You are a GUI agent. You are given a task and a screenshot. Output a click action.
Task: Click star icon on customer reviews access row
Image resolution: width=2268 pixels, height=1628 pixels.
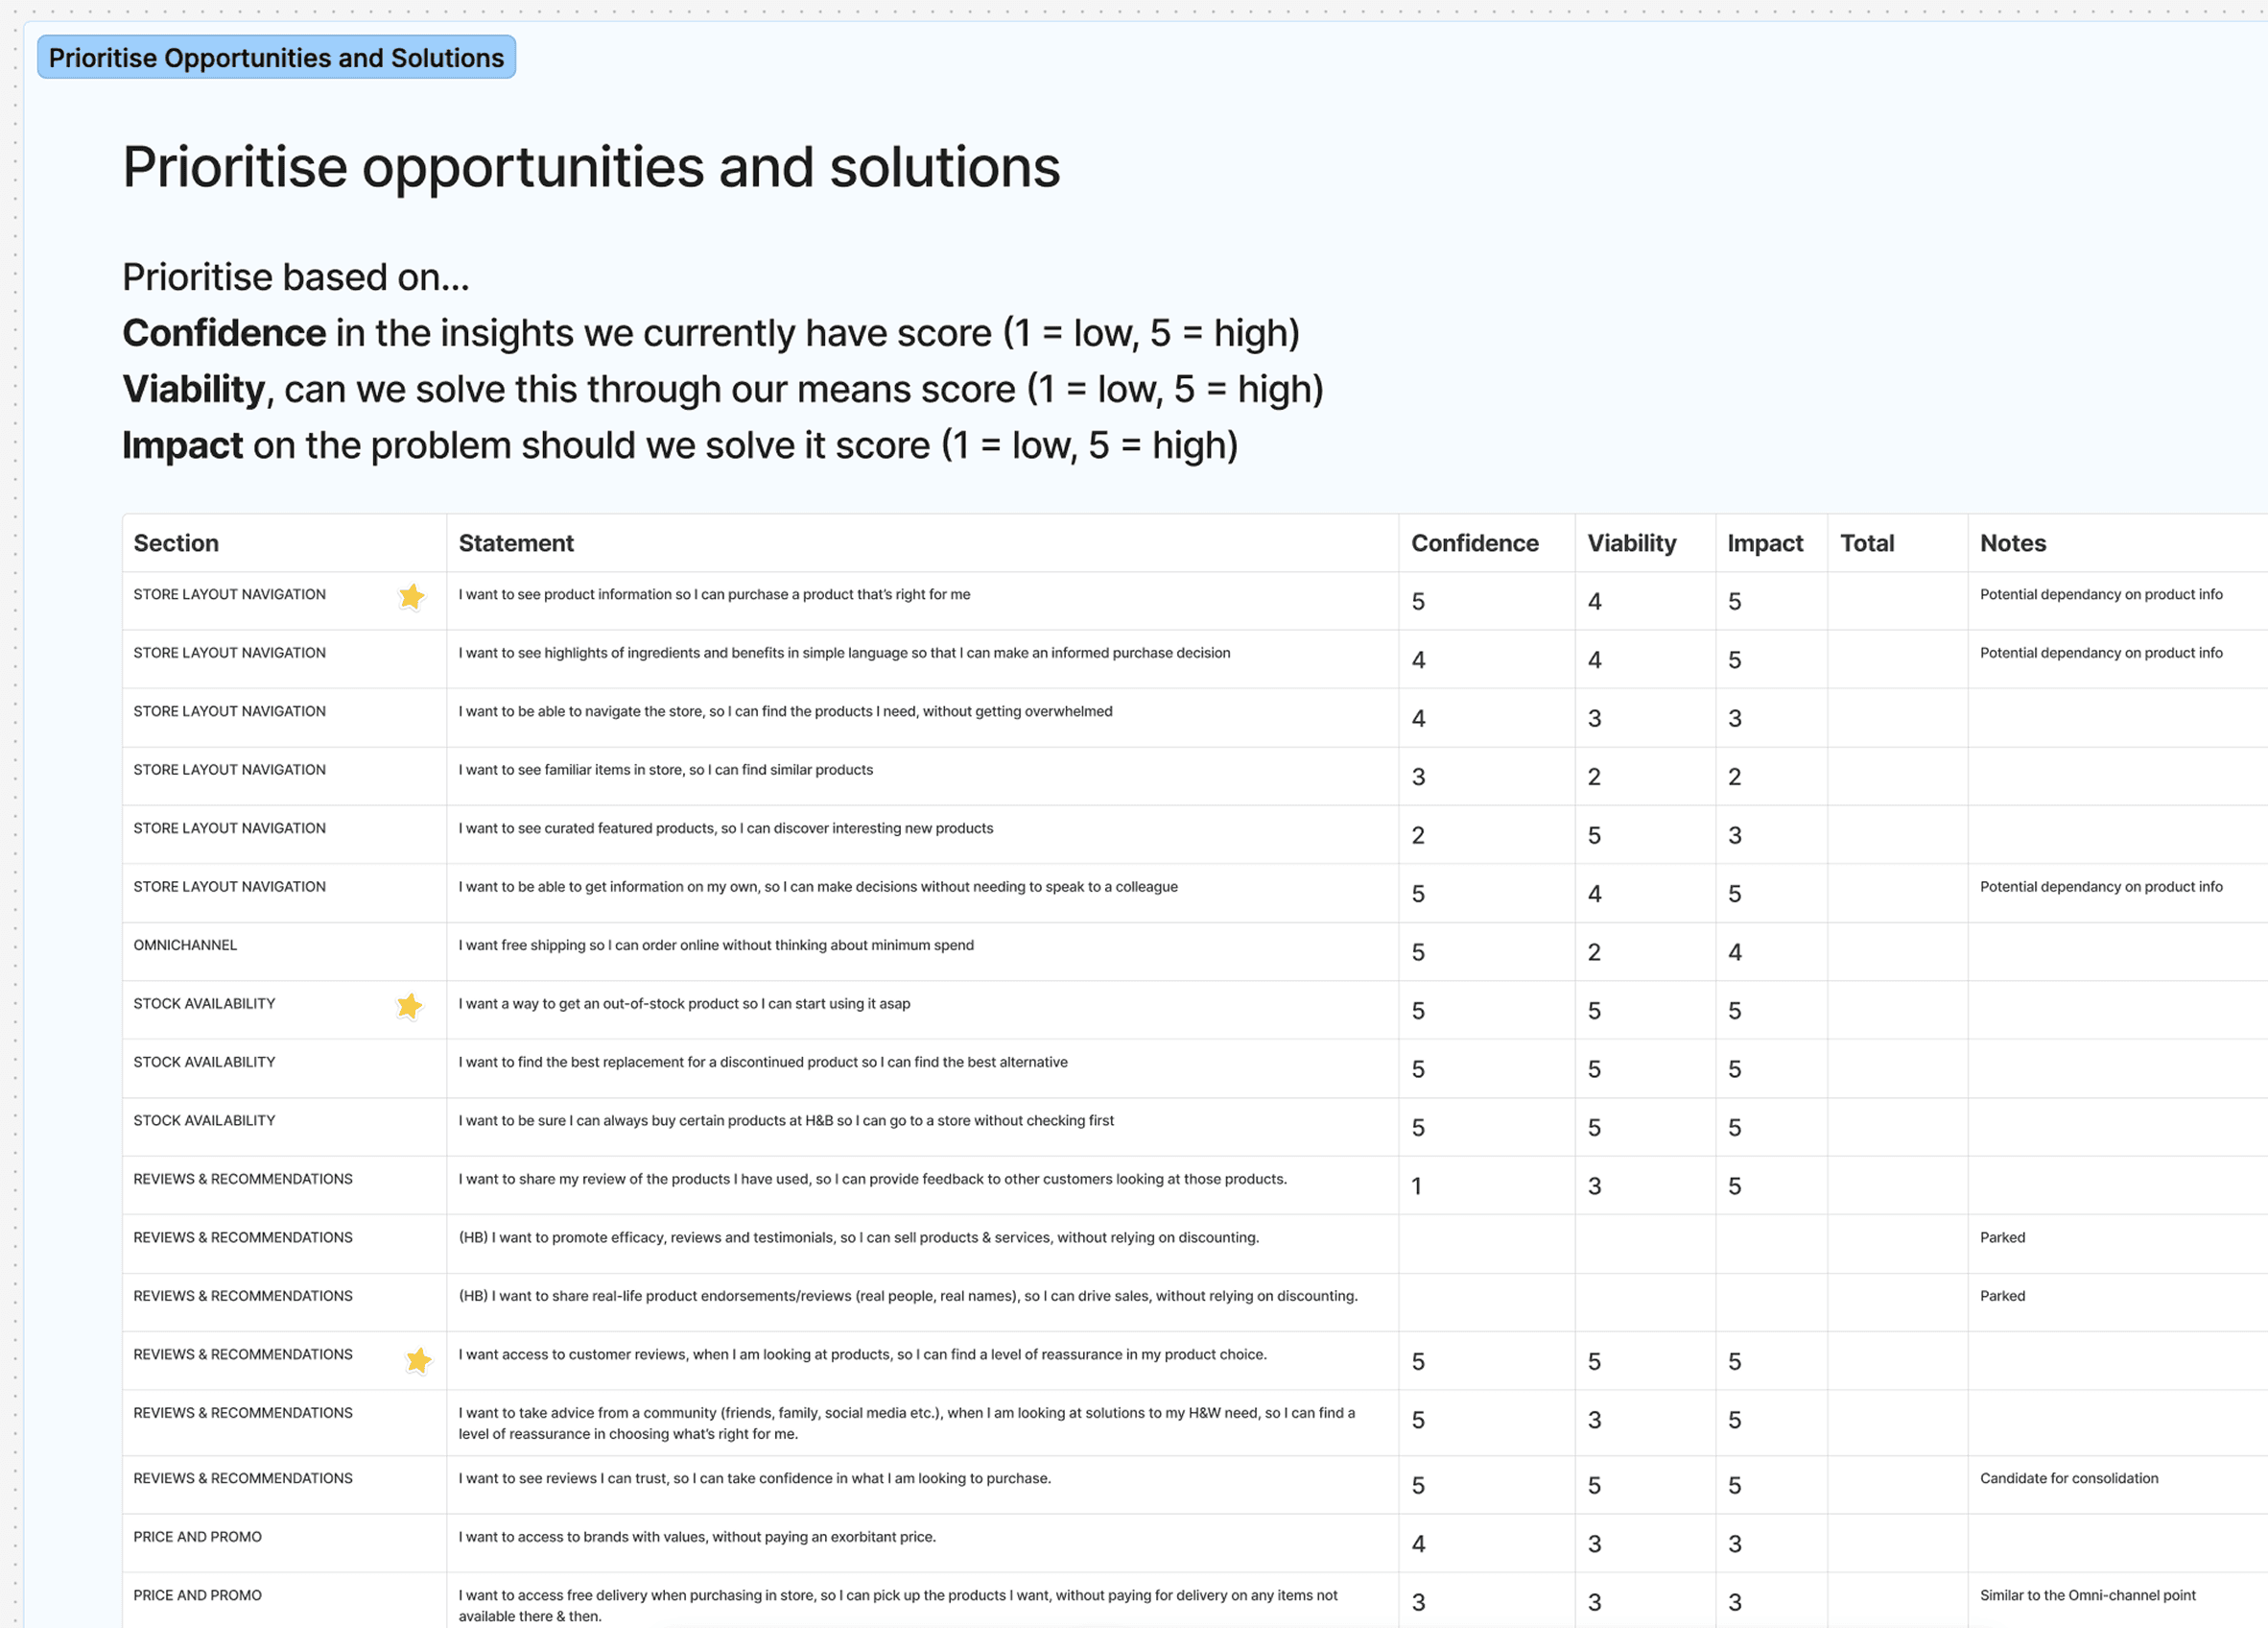click(x=418, y=1361)
